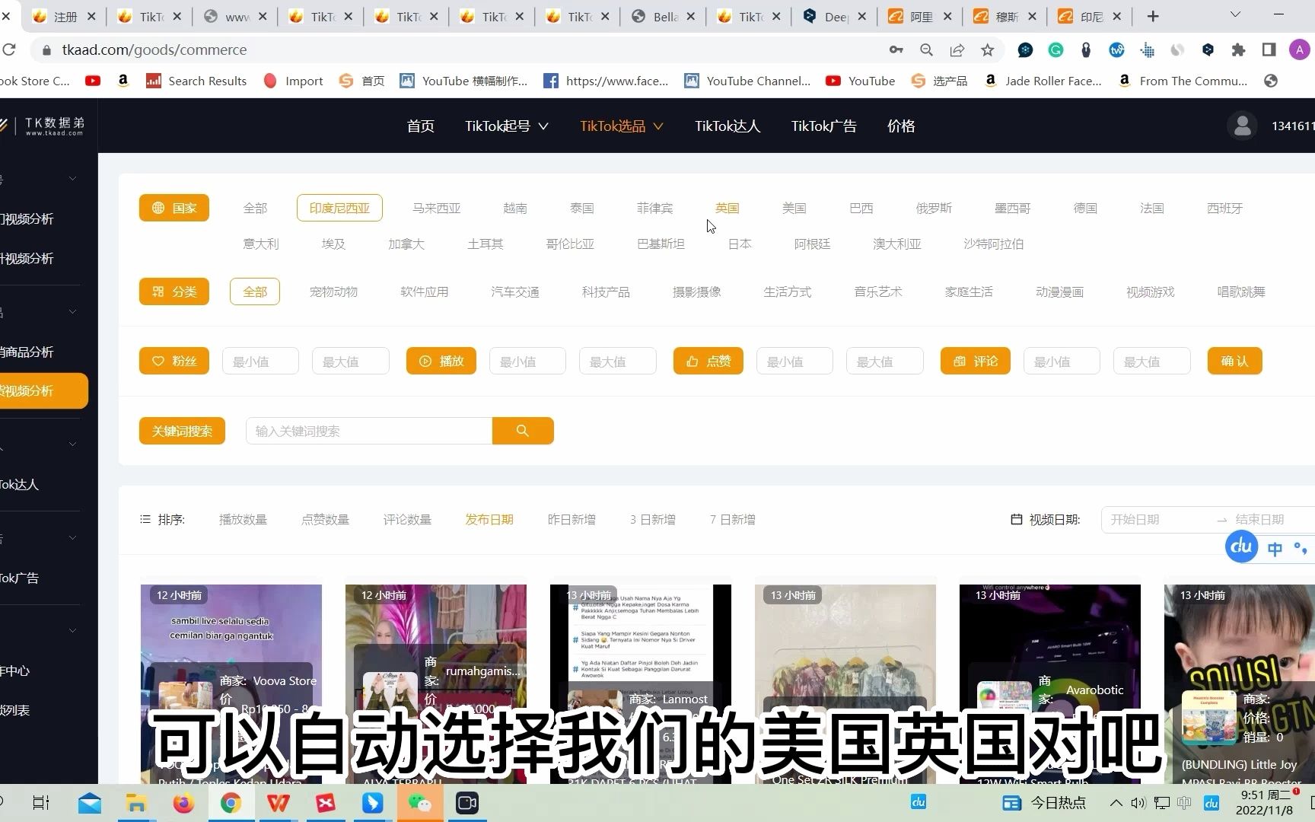Image resolution: width=1315 pixels, height=822 pixels.
Task: Click the volume speaker tray icon
Action: click(1138, 803)
